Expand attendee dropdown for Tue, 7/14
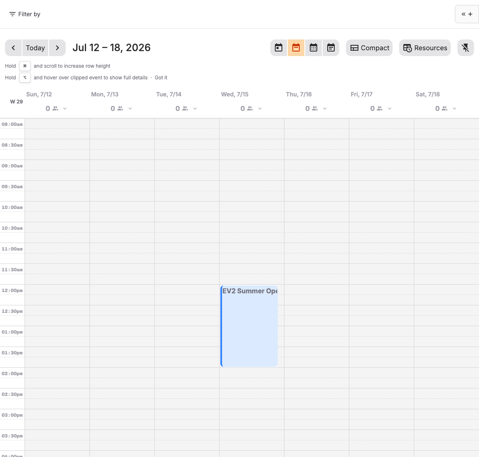This screenshot has width=479, height=457. (x=195, y=108)
